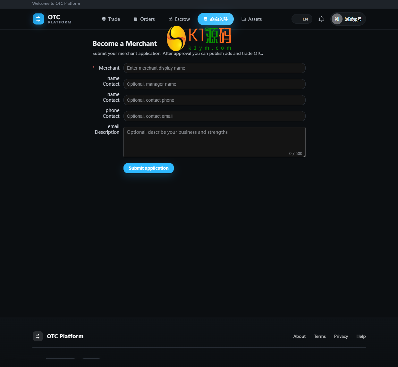Select the contact phone input field
The width and height of the screenshot is (398, 367).
(x=214, y=100)
